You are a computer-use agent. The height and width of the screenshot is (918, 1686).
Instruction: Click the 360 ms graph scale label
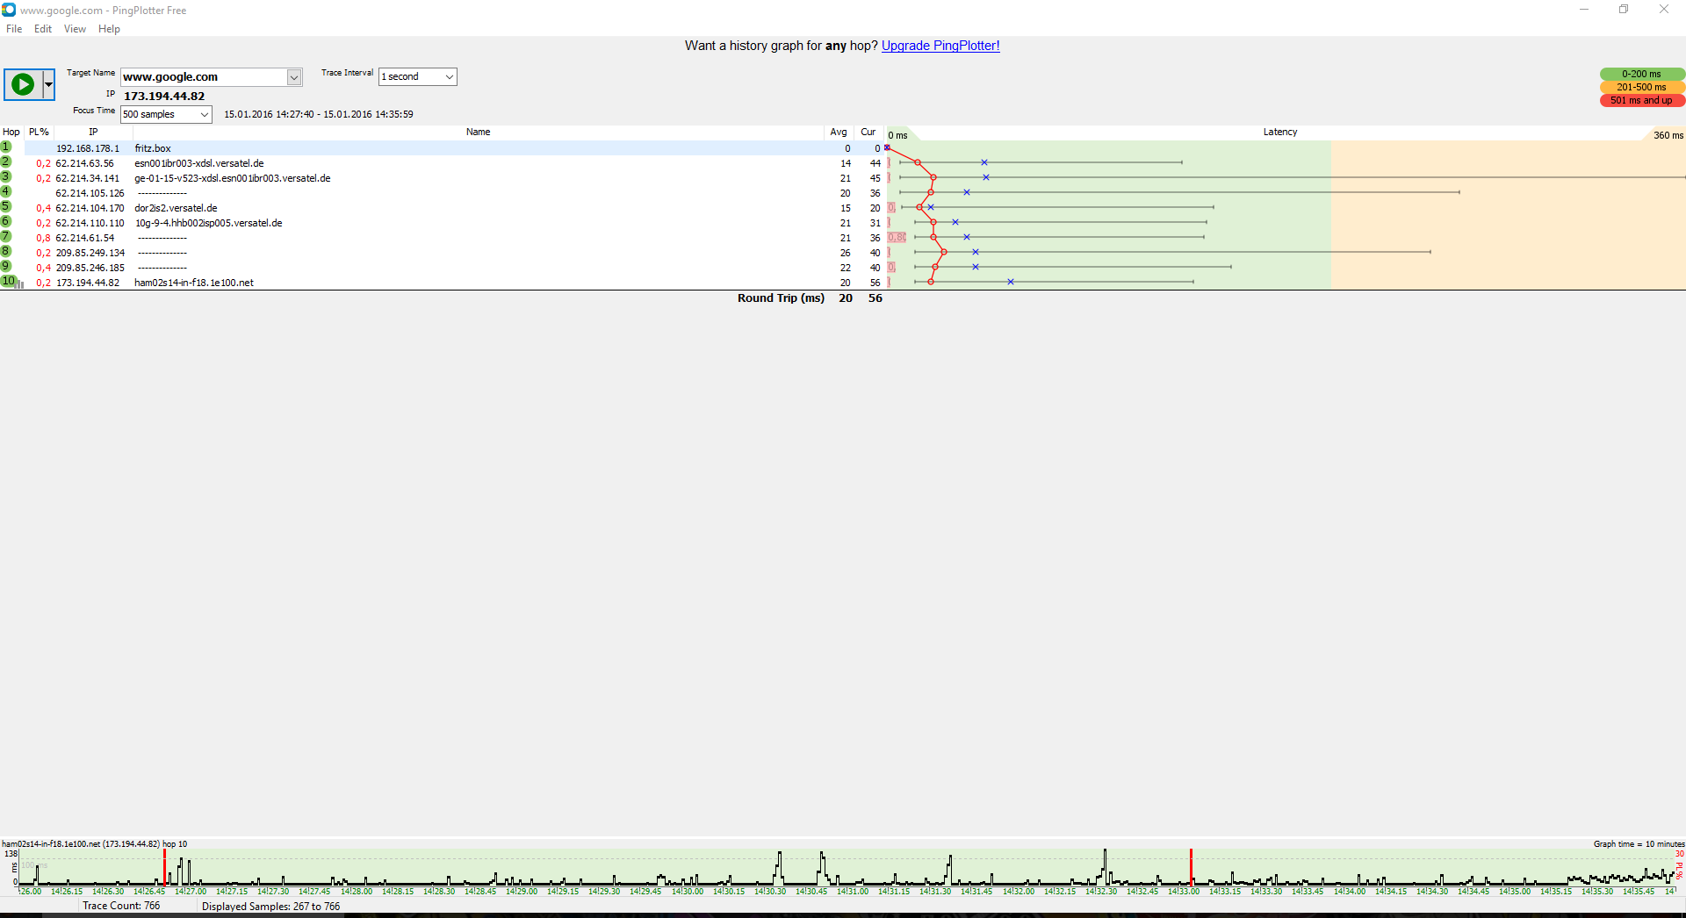[x=1668, y=135]
